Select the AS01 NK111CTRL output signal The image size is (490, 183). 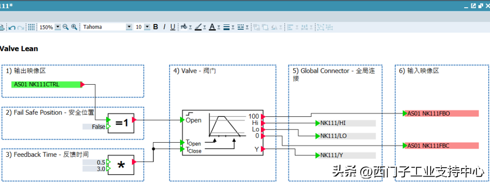[46, 84]
